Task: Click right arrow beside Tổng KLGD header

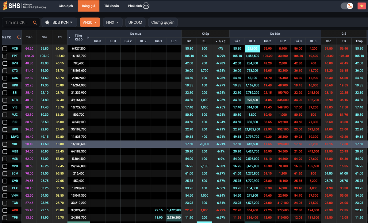Action: 88,37
